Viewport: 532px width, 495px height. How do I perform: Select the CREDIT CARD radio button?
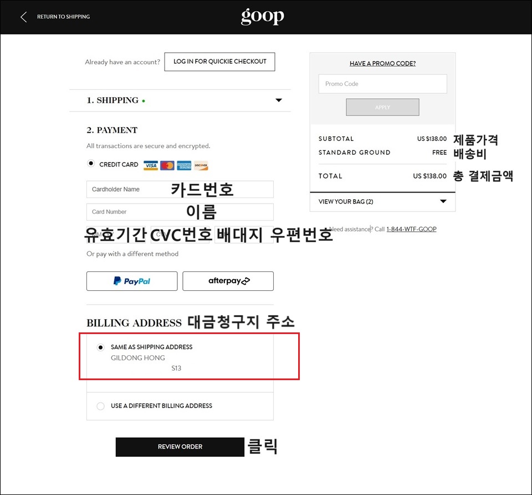(90, 163)
